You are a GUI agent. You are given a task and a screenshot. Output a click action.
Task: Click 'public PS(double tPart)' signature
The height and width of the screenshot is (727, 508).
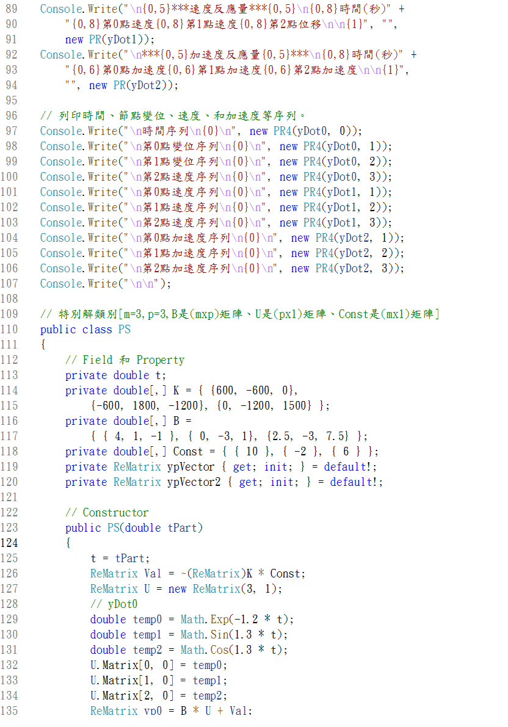click(x=134, y=527)
